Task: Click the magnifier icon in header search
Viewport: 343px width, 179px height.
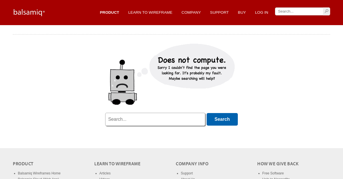Action: point(326,11)
